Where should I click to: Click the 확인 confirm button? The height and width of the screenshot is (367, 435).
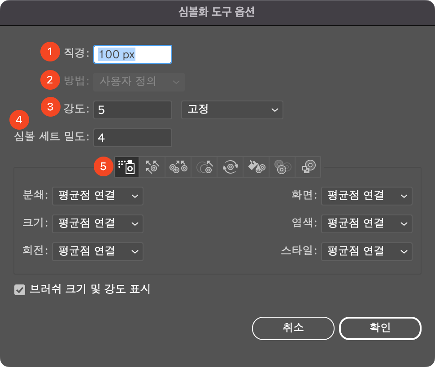pos(380,328)
